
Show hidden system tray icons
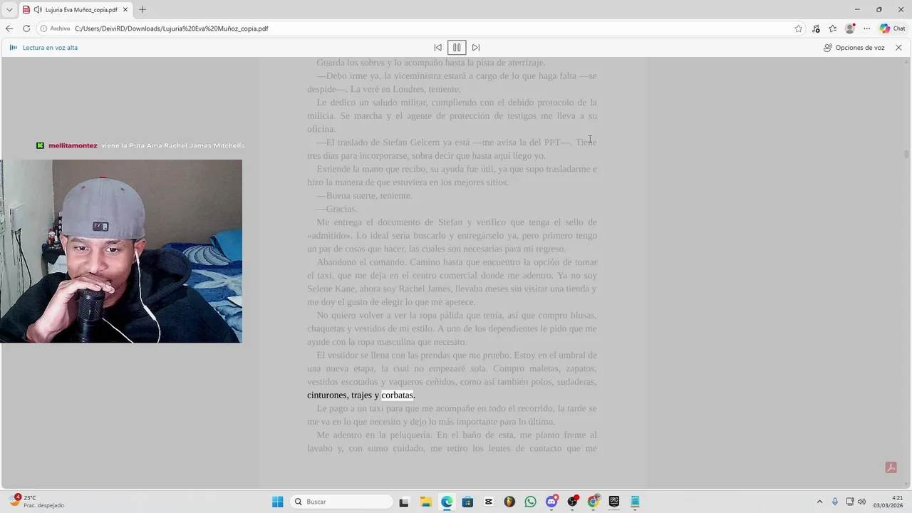[x=819, y=502]
